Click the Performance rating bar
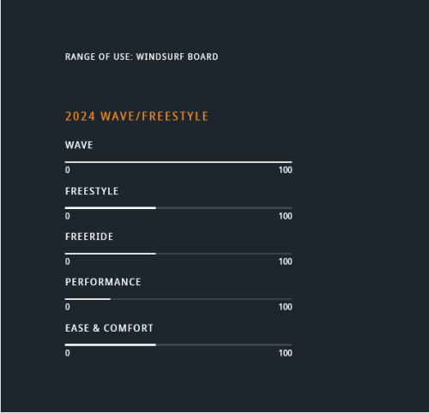Image resolution: width=429 pixels, height=413 pixels. [178, 299]
